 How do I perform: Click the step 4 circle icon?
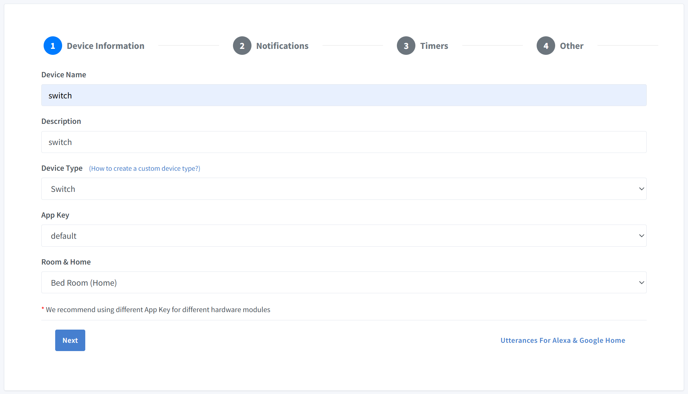(546, 46)
